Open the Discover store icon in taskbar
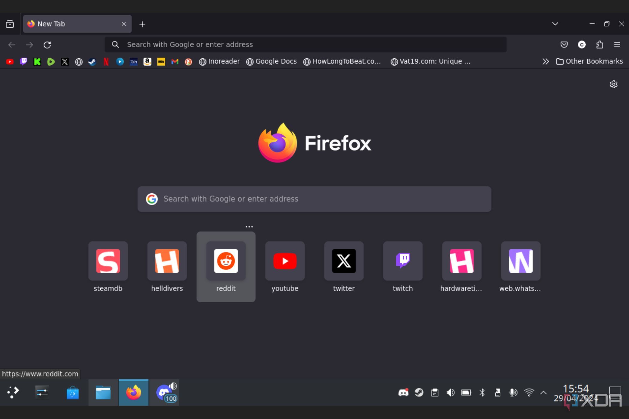Screen dimensions: 629x419 tap(73, 393)
